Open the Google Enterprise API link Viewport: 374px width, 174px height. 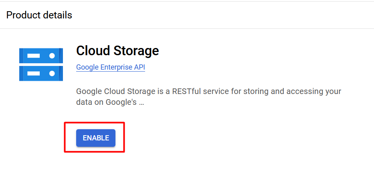point(111,67)
